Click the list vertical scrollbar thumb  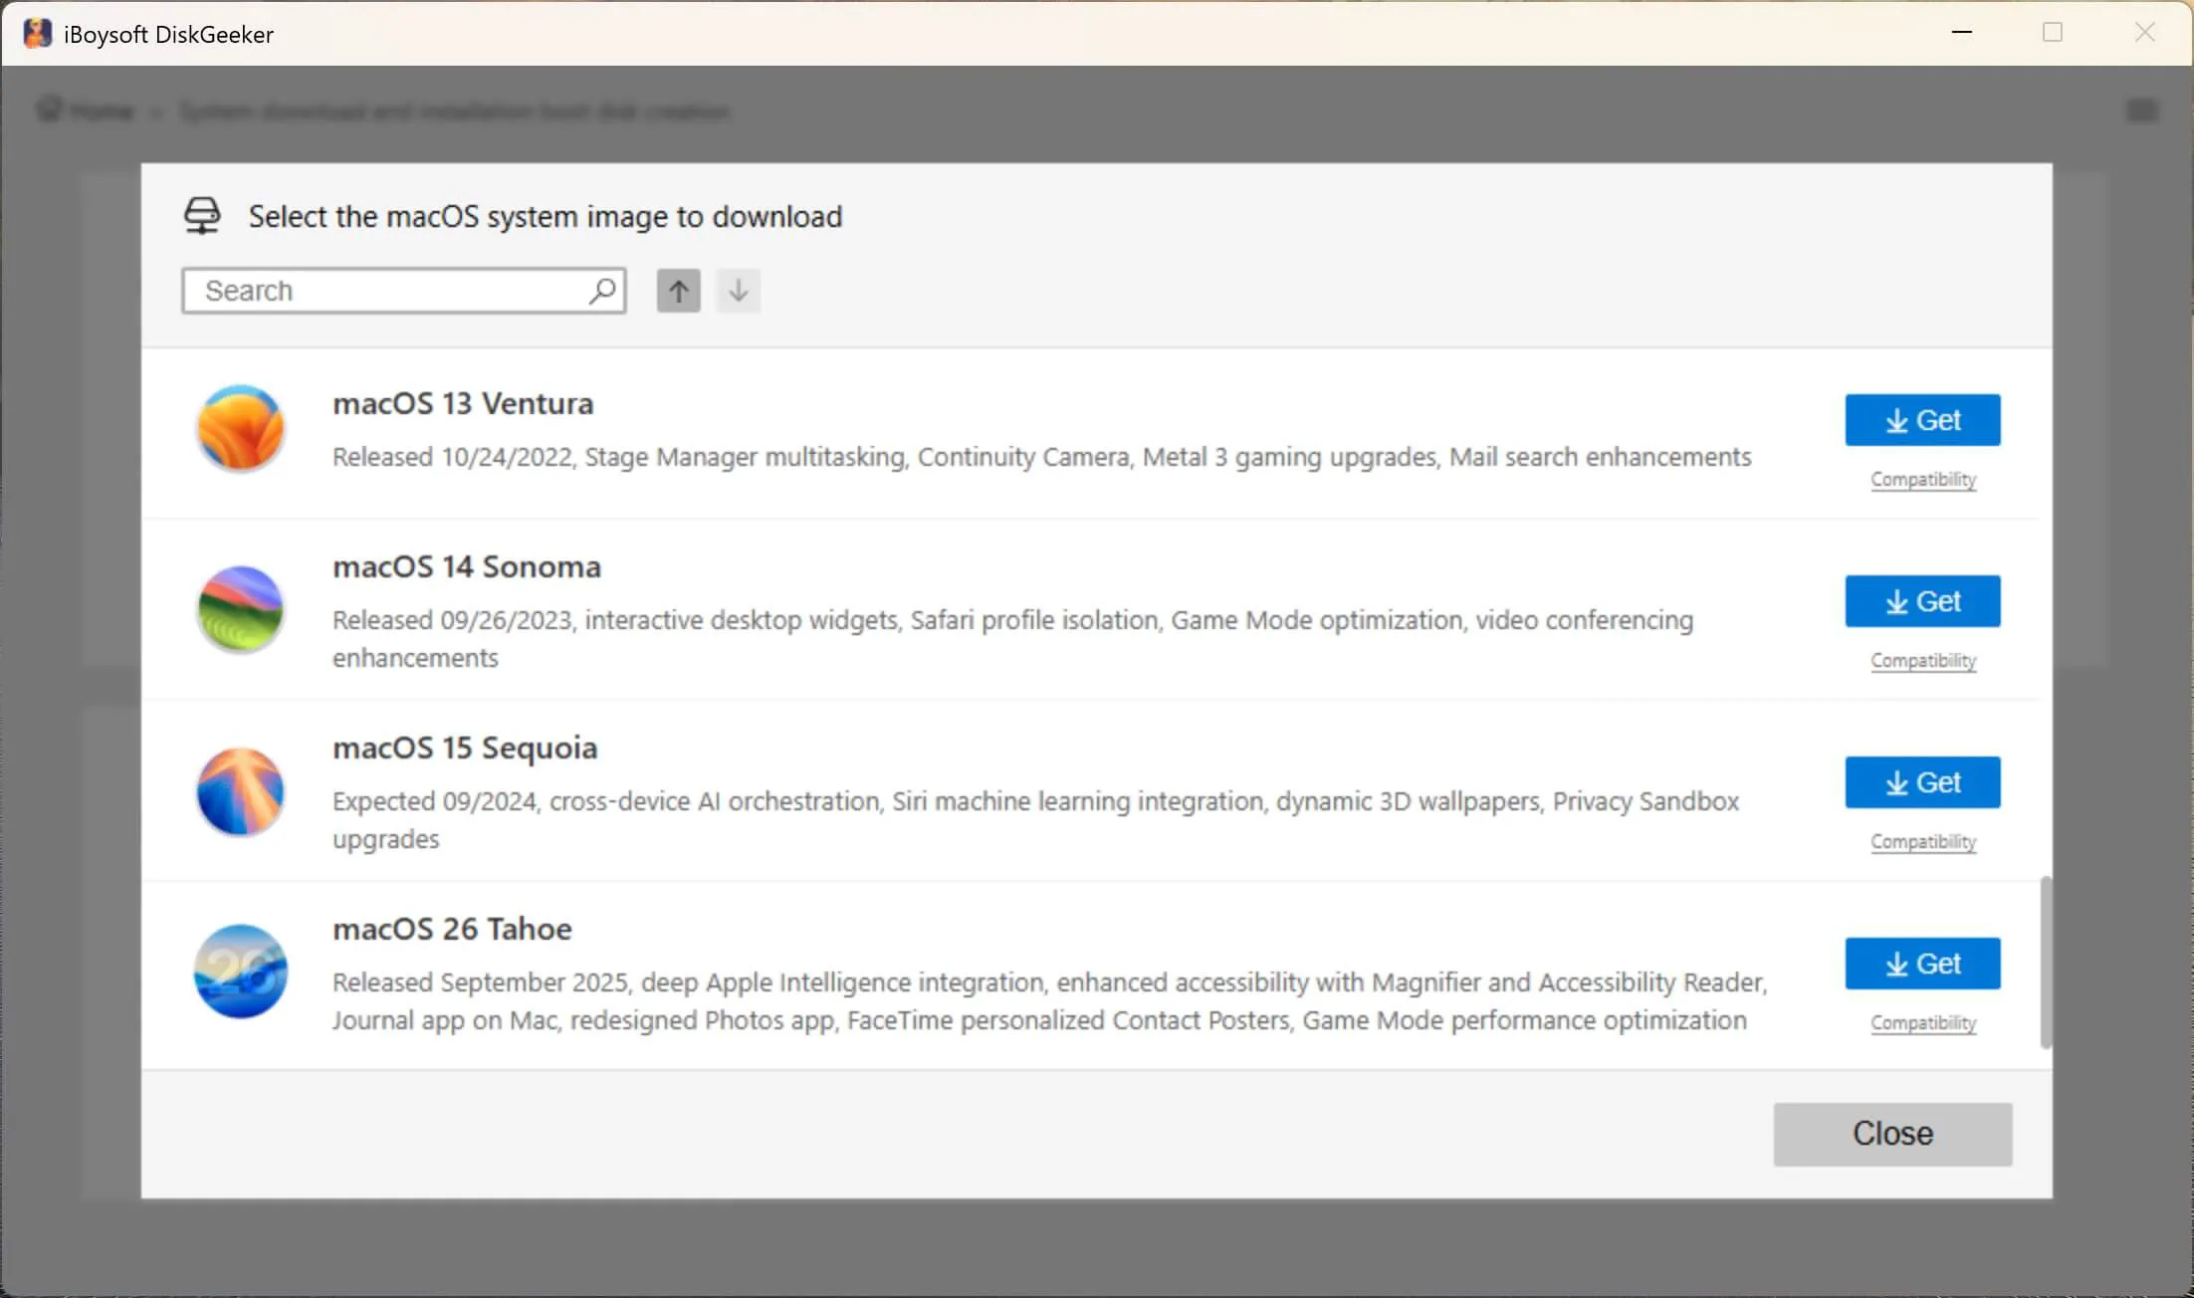point(2046,962)
